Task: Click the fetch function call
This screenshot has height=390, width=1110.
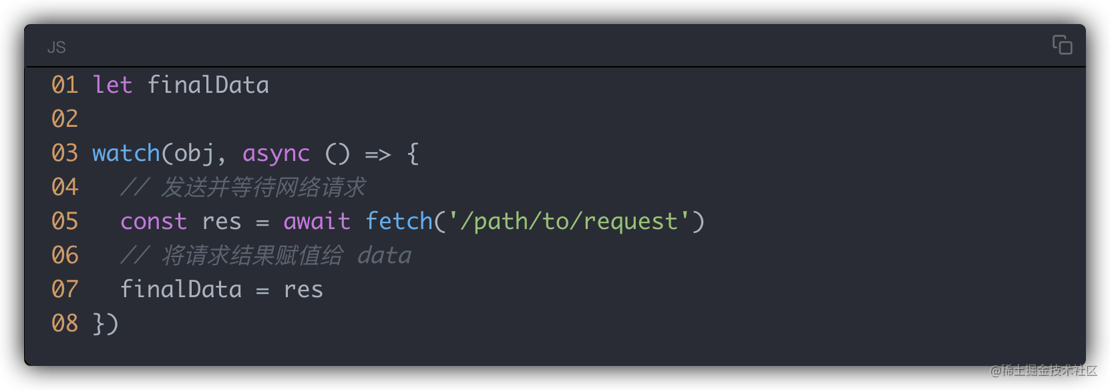Action: [x=399, y=221]
